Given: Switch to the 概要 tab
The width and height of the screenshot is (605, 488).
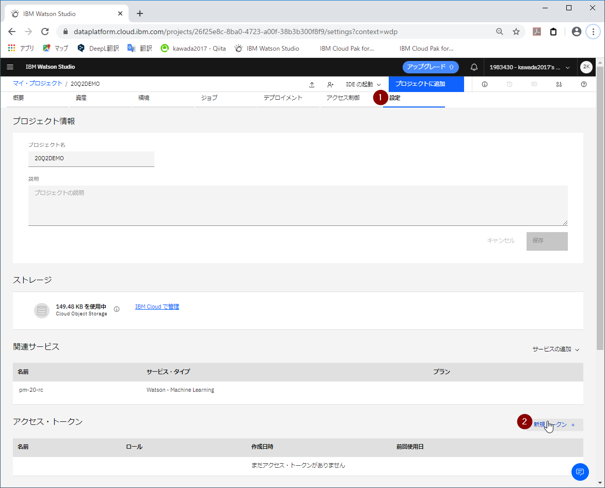Looking at the screenshot, I should point(38,98).
